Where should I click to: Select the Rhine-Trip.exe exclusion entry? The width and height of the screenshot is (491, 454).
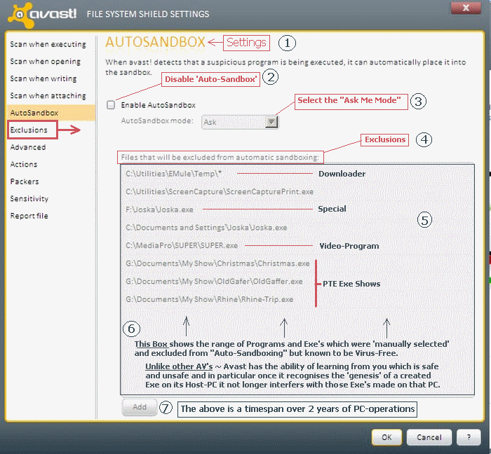tap(210, 300)
